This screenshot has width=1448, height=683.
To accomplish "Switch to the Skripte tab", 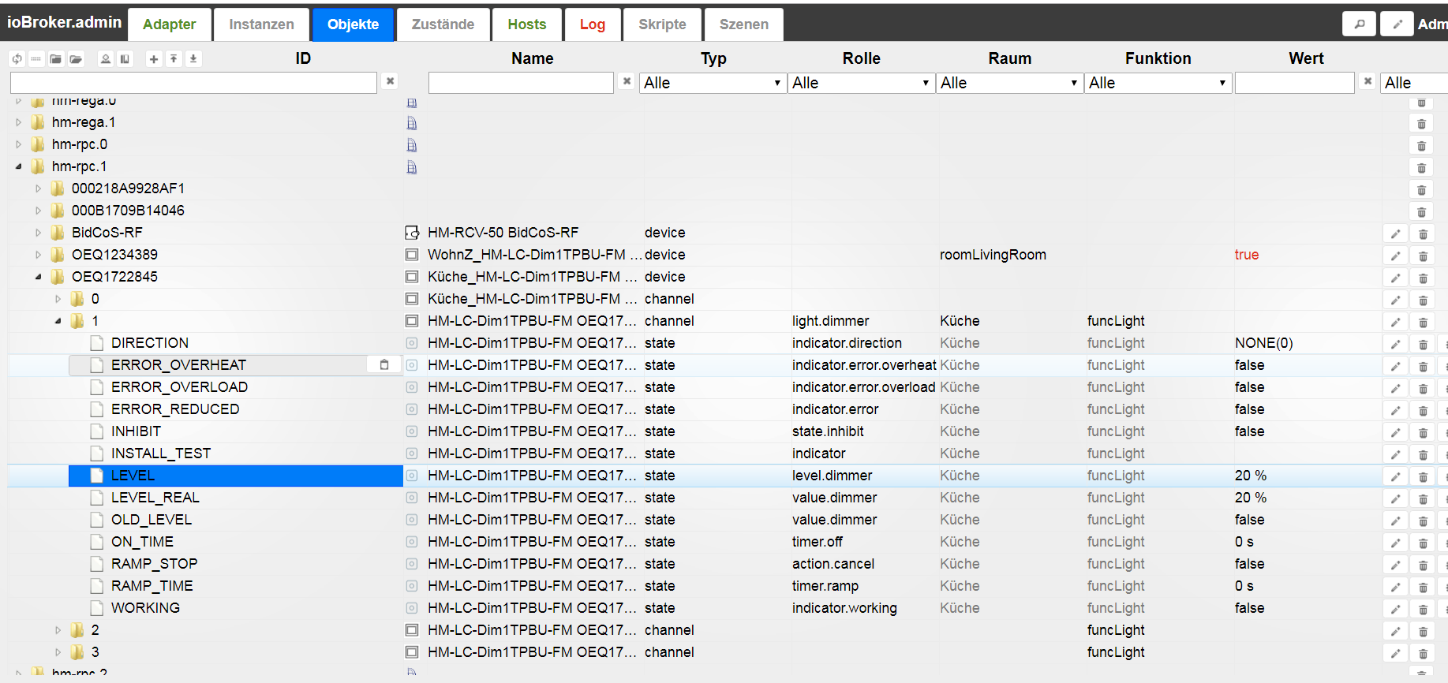I will click(x=662, y=24).
